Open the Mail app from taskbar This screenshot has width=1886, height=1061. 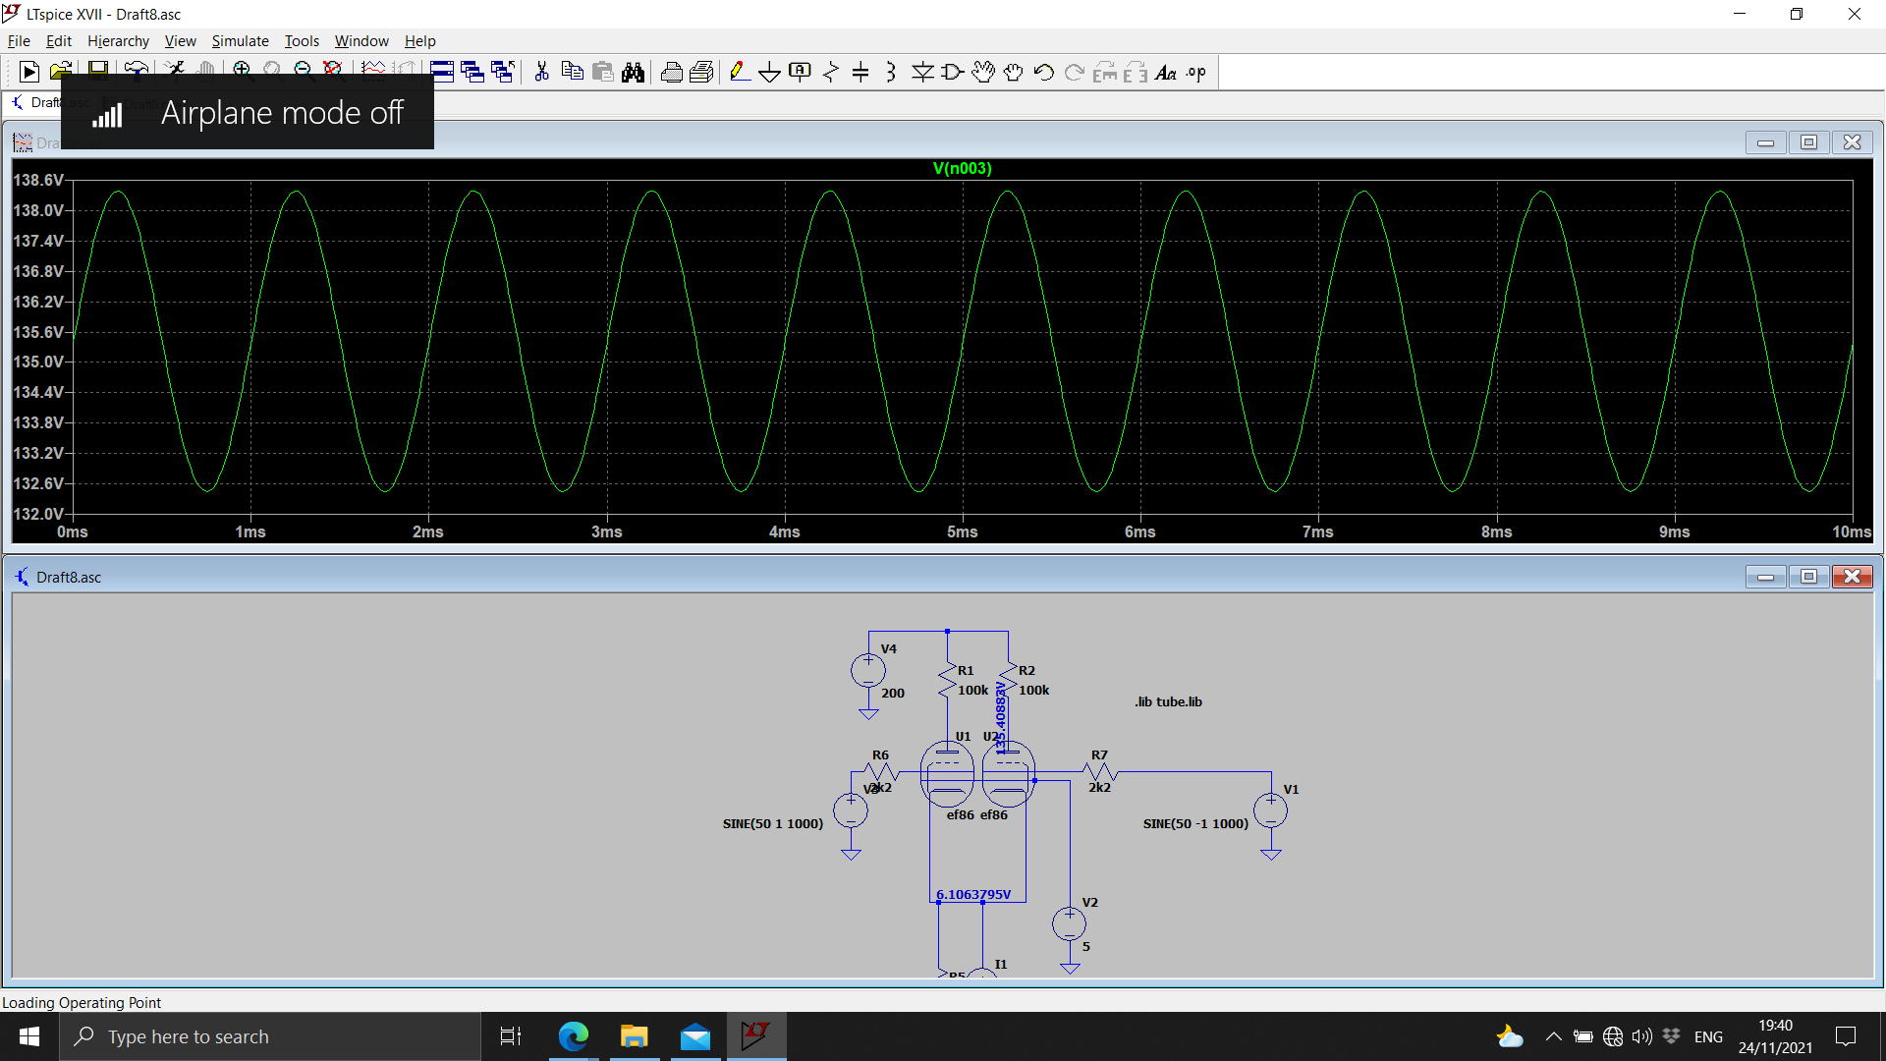(695, 1036)
